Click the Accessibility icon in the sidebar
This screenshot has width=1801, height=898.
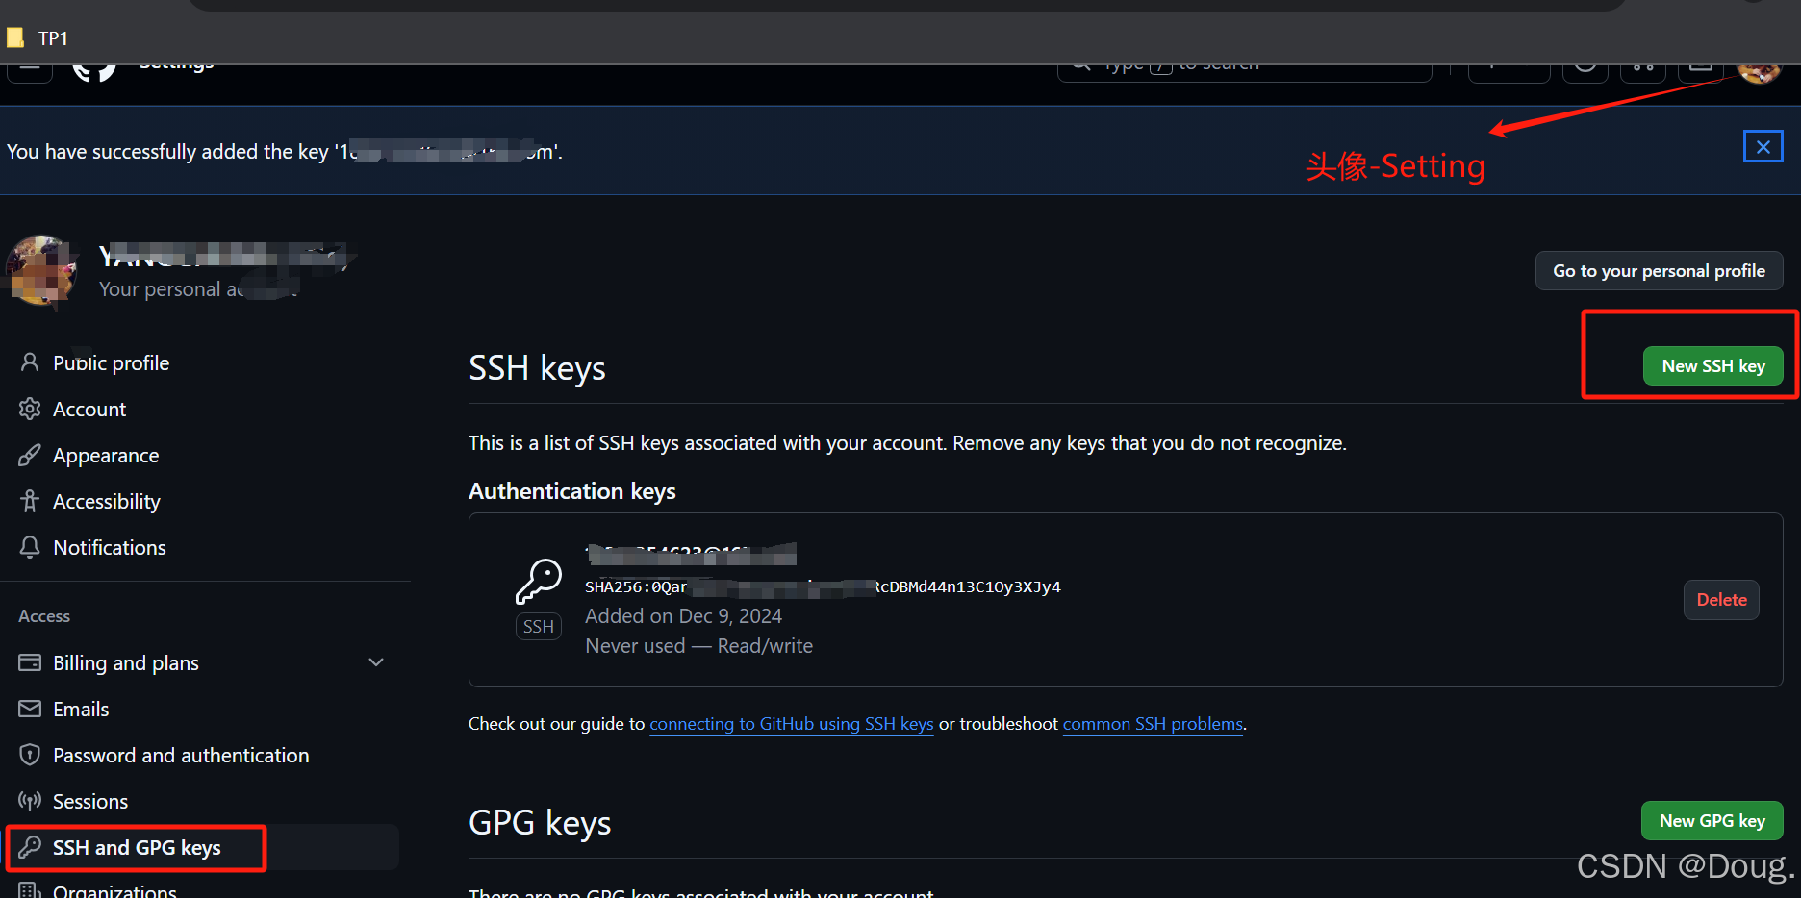(x=29, y=501)
